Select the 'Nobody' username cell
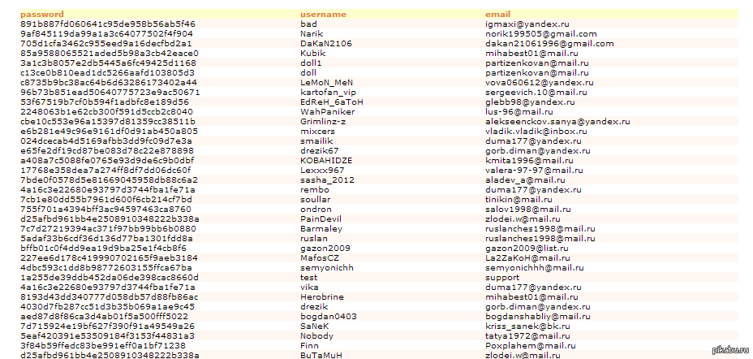The height and width of the screenshot is (359, 753). point(316,335)
